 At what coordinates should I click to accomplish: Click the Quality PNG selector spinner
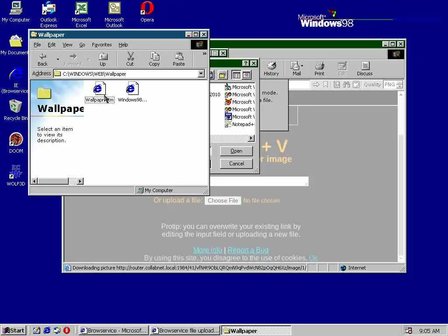[x=400, y=84]
